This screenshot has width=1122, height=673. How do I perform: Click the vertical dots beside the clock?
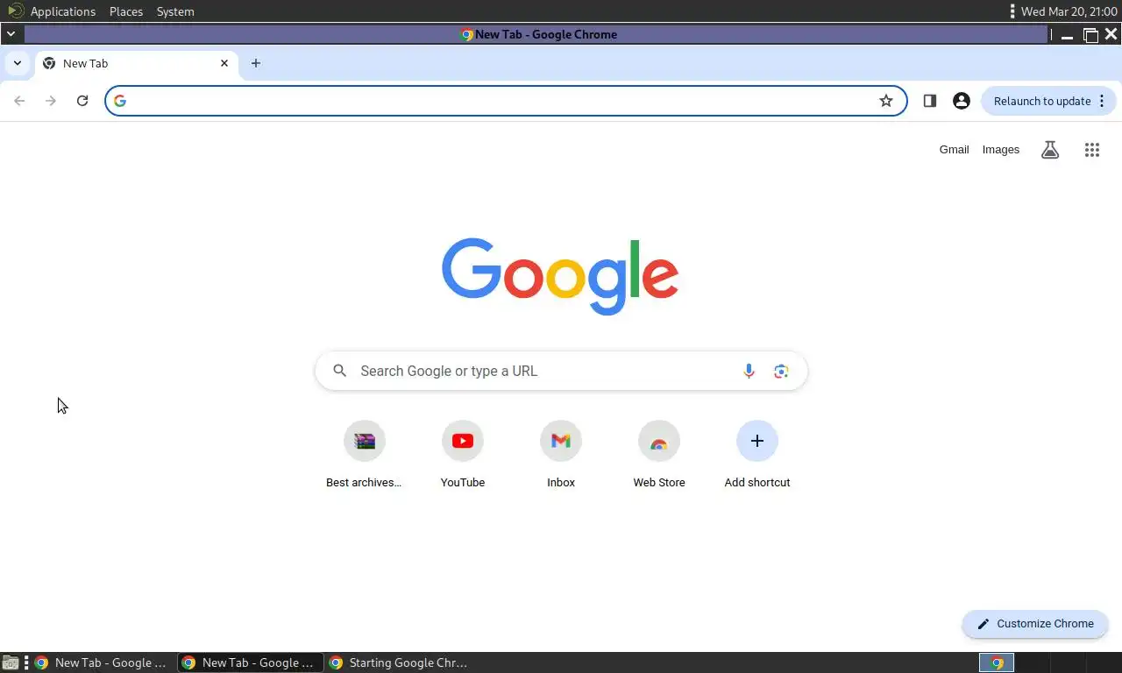click(x=1012, y=11)
